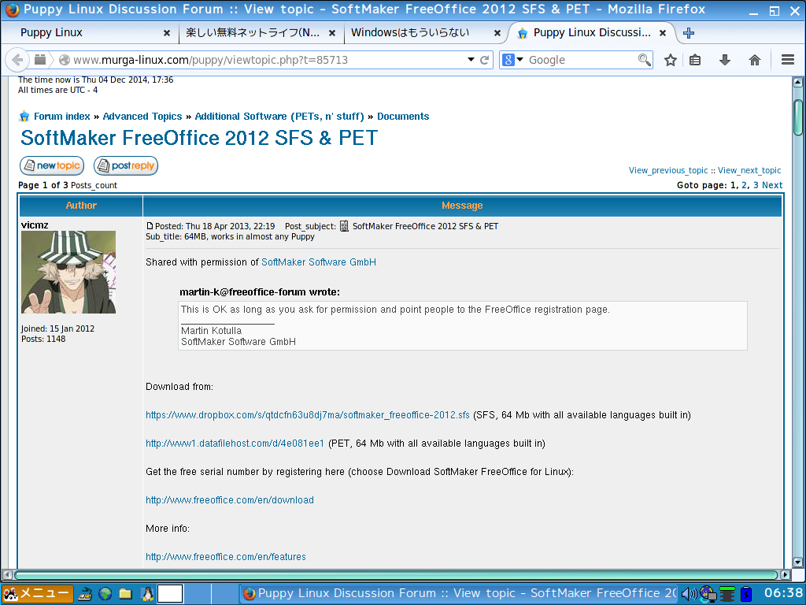
Task: Click the post reply button
Action: pyautogui.click(x=126, y=165)
